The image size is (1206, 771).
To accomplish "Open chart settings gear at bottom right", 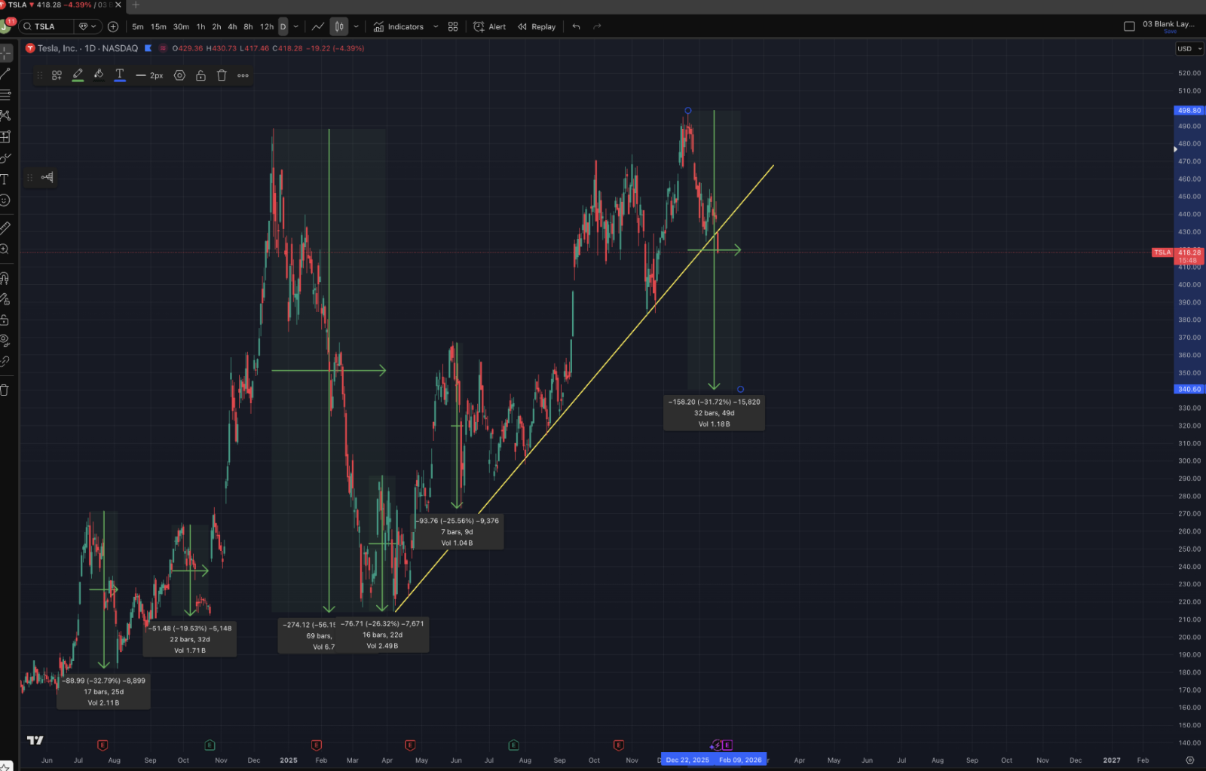I will (1190, 760).
